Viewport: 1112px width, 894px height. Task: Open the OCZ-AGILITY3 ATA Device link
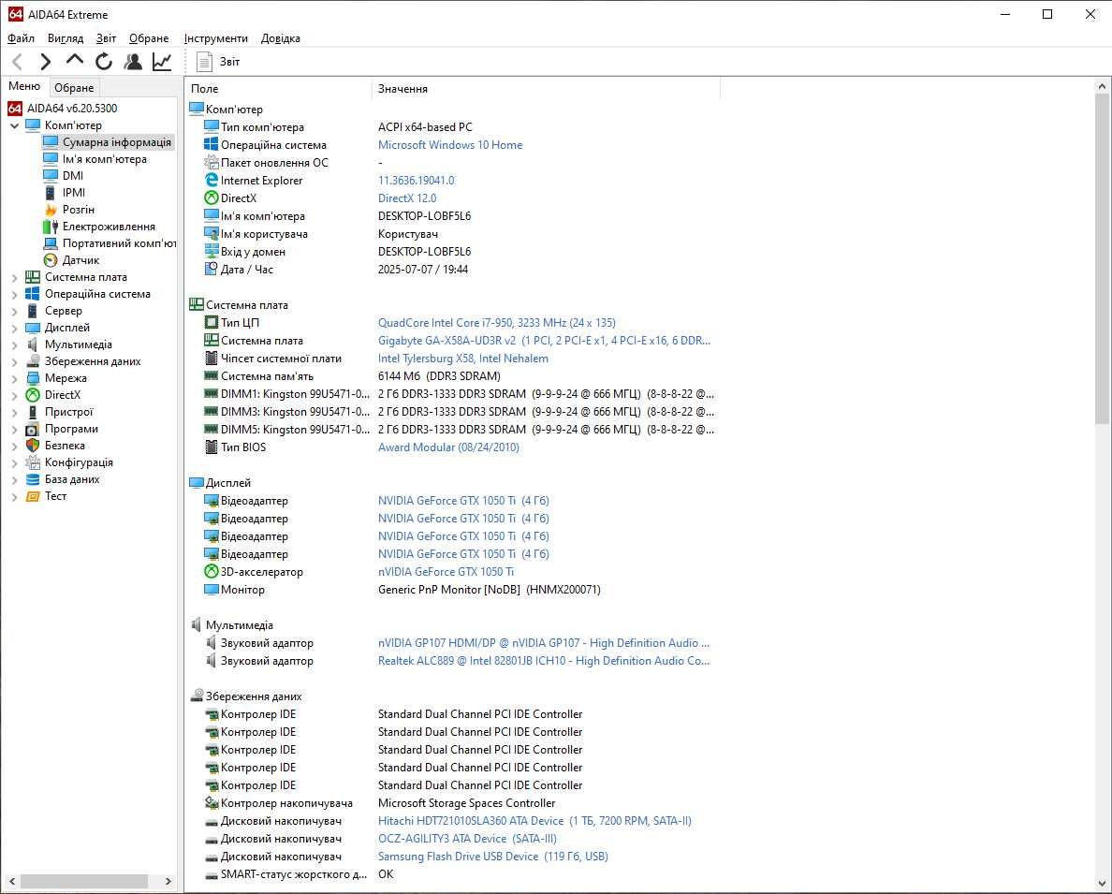[467, 839]
